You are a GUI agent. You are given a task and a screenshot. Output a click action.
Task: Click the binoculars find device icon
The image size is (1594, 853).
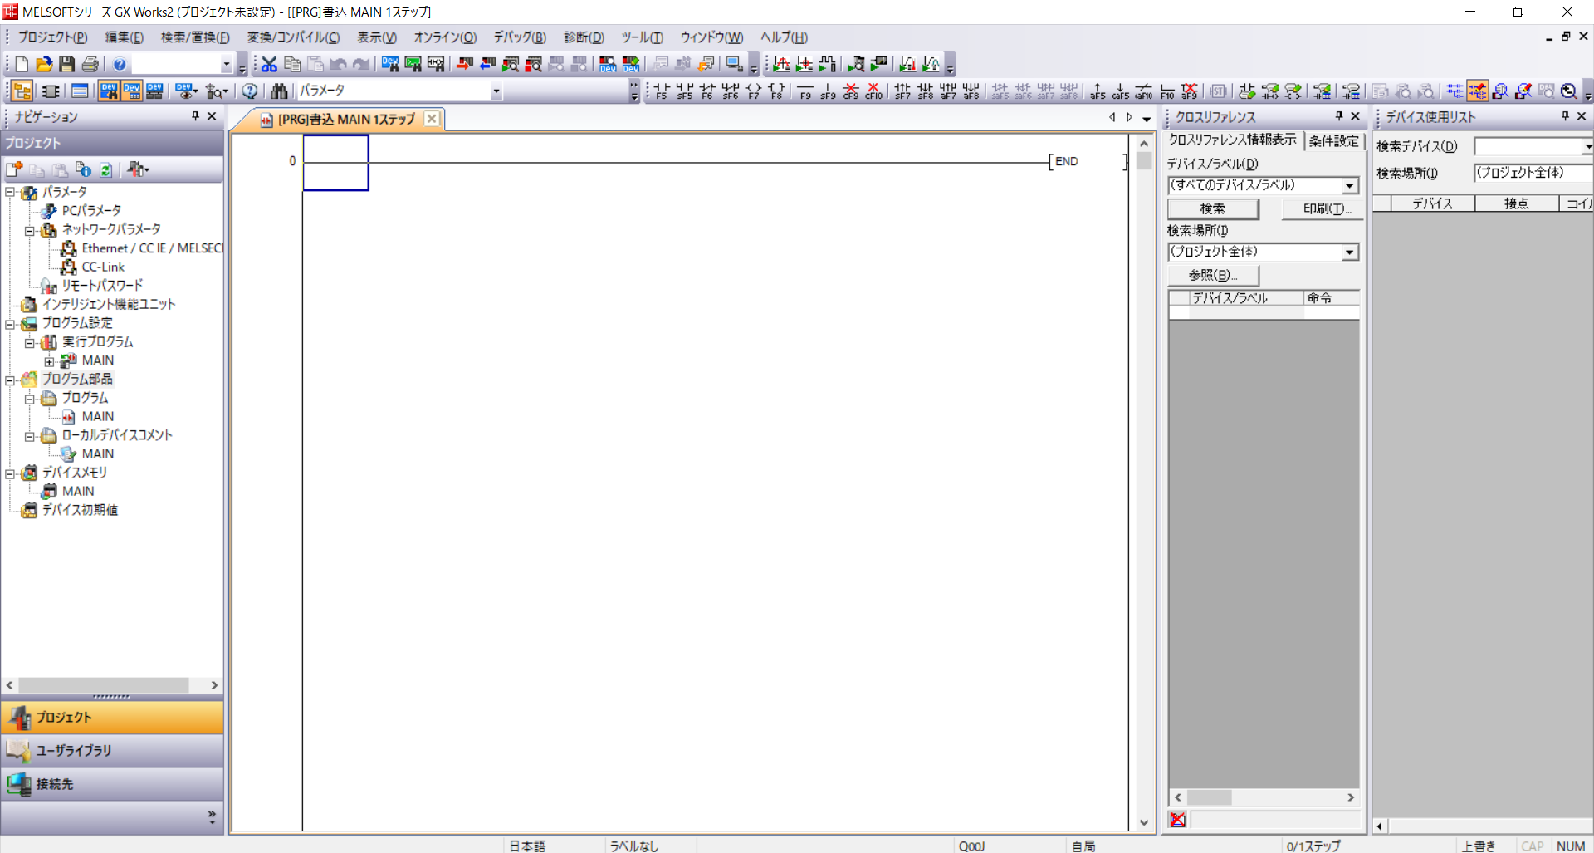[279, 91]
